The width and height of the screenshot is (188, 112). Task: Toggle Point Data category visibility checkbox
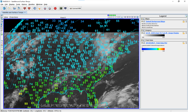[144, 40]
